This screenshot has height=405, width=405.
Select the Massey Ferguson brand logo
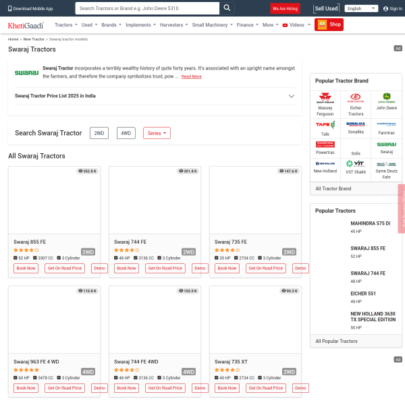[325, 97]
